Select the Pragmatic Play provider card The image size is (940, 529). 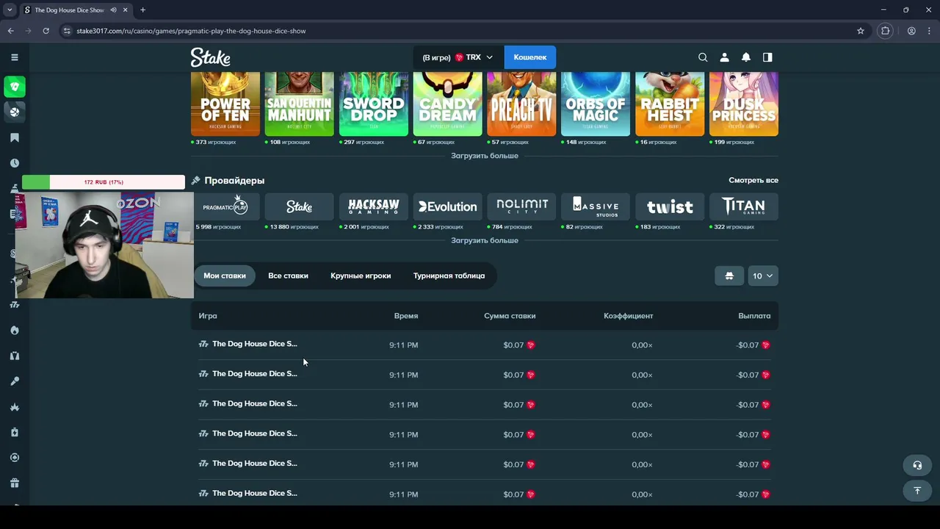(225, 206)
